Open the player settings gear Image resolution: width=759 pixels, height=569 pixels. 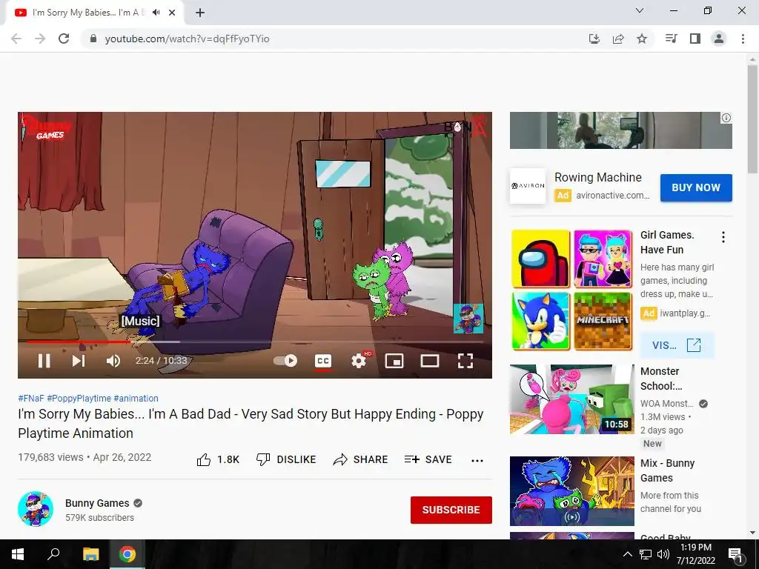click(x=359, y=361)
